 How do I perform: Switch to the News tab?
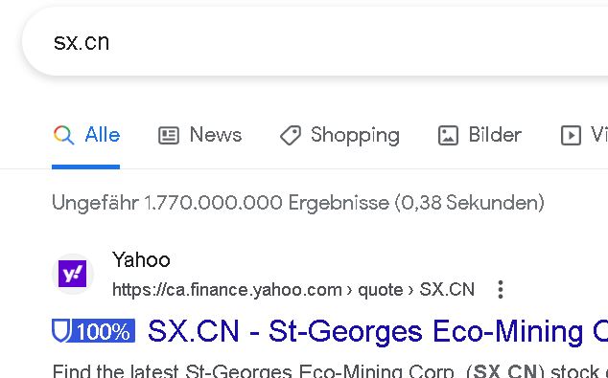click(x=216, y=135)
